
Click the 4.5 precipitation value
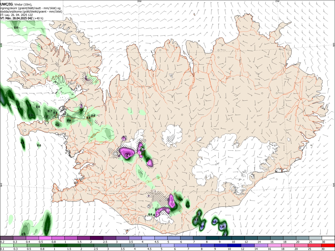click(196, 220)
